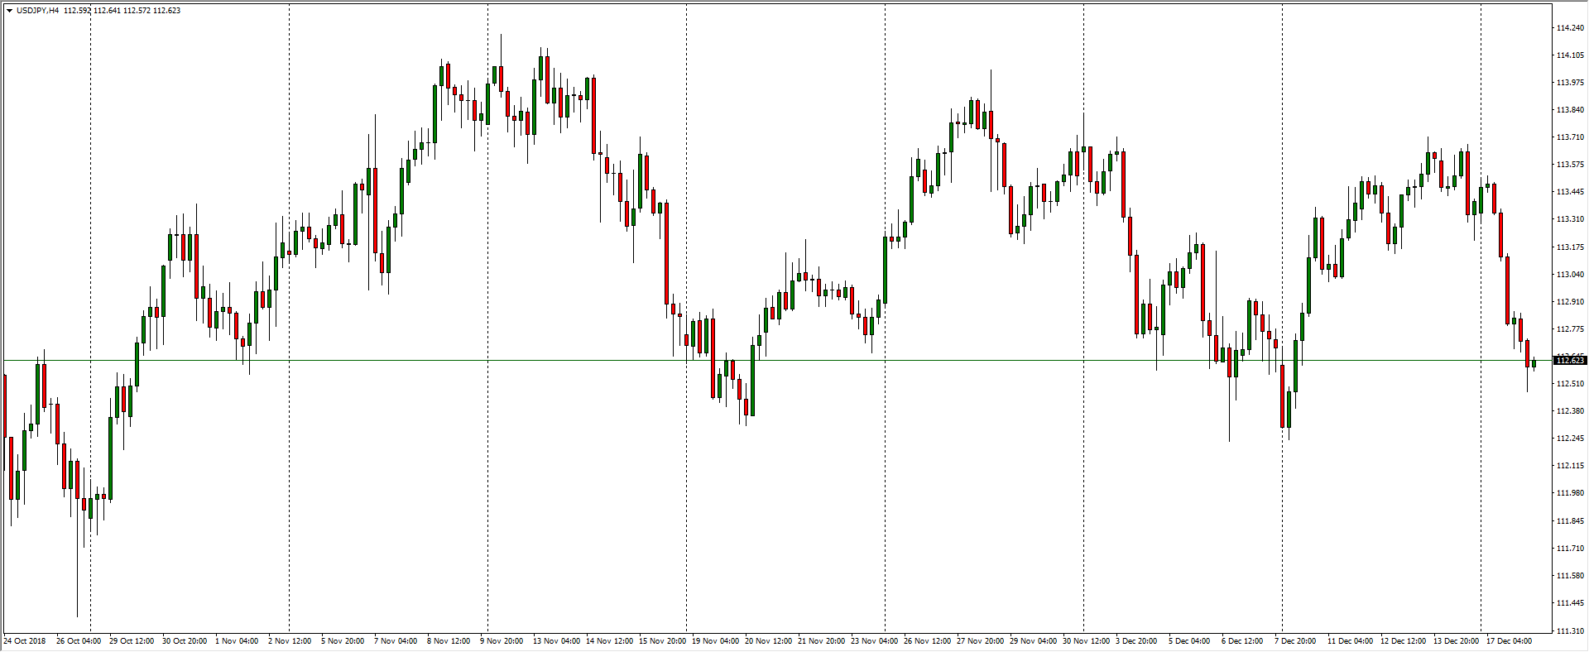The width and height of the screenshot is (1589, 652).
Task: Click the 111.310 label at scale bottom
Action: [x=1569, y=631]
